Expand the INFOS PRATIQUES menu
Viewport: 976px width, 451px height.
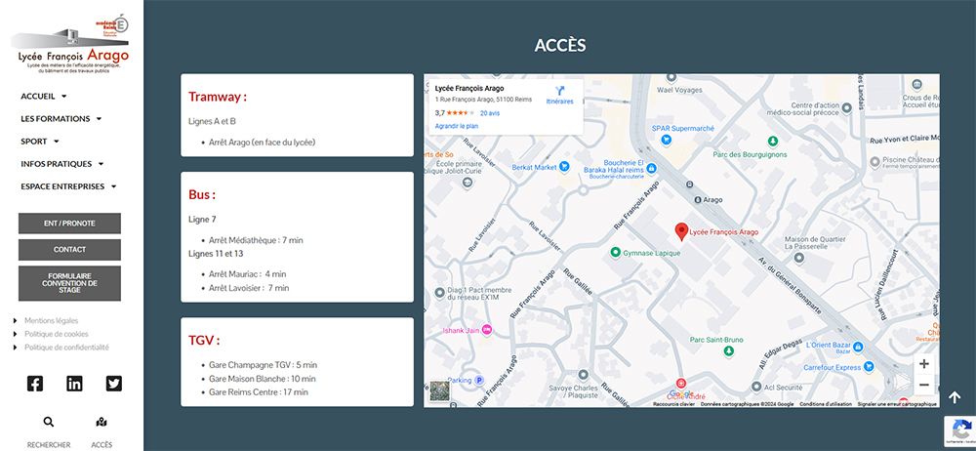62,164
